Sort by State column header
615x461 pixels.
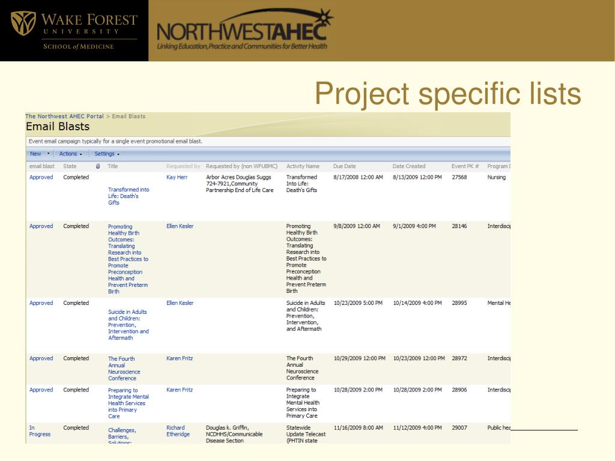click(x=70, y=166)
